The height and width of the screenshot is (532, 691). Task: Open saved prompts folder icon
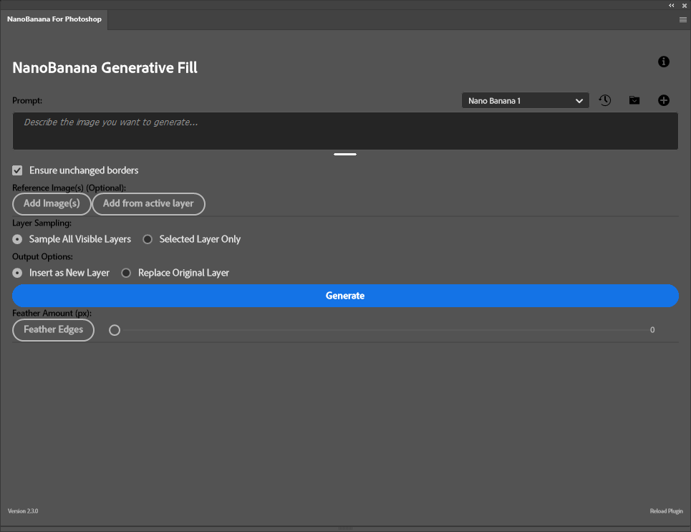pos(634,100)
